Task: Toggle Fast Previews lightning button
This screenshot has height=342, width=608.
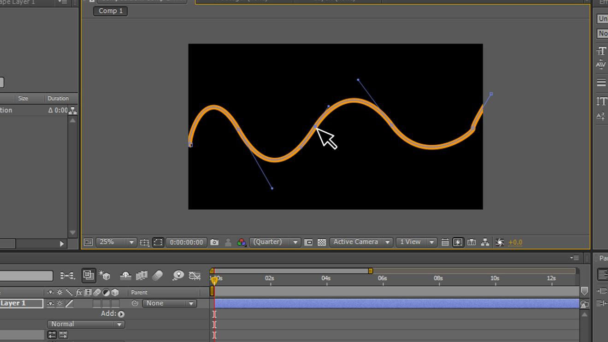Action: coord(458,242)
